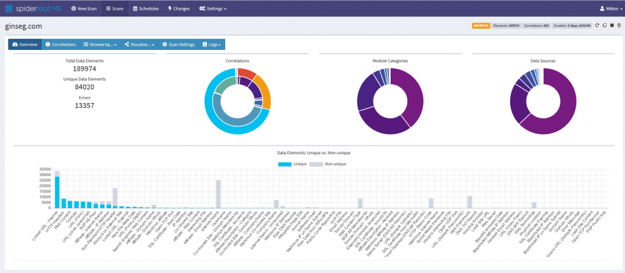Click the ginseg.com scan title
625x273 pixels.
(x=24, y=26)
